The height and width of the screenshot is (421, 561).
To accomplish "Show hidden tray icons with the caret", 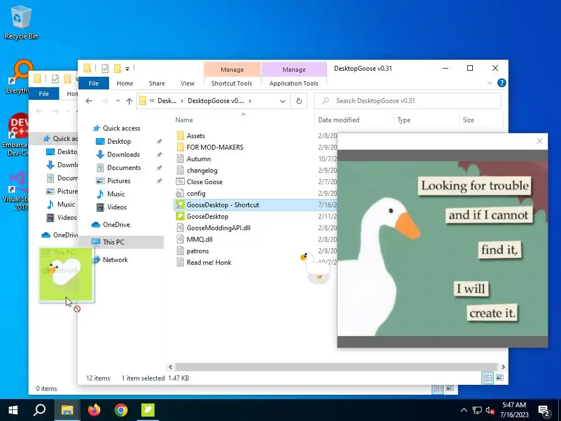I will 463,410.
